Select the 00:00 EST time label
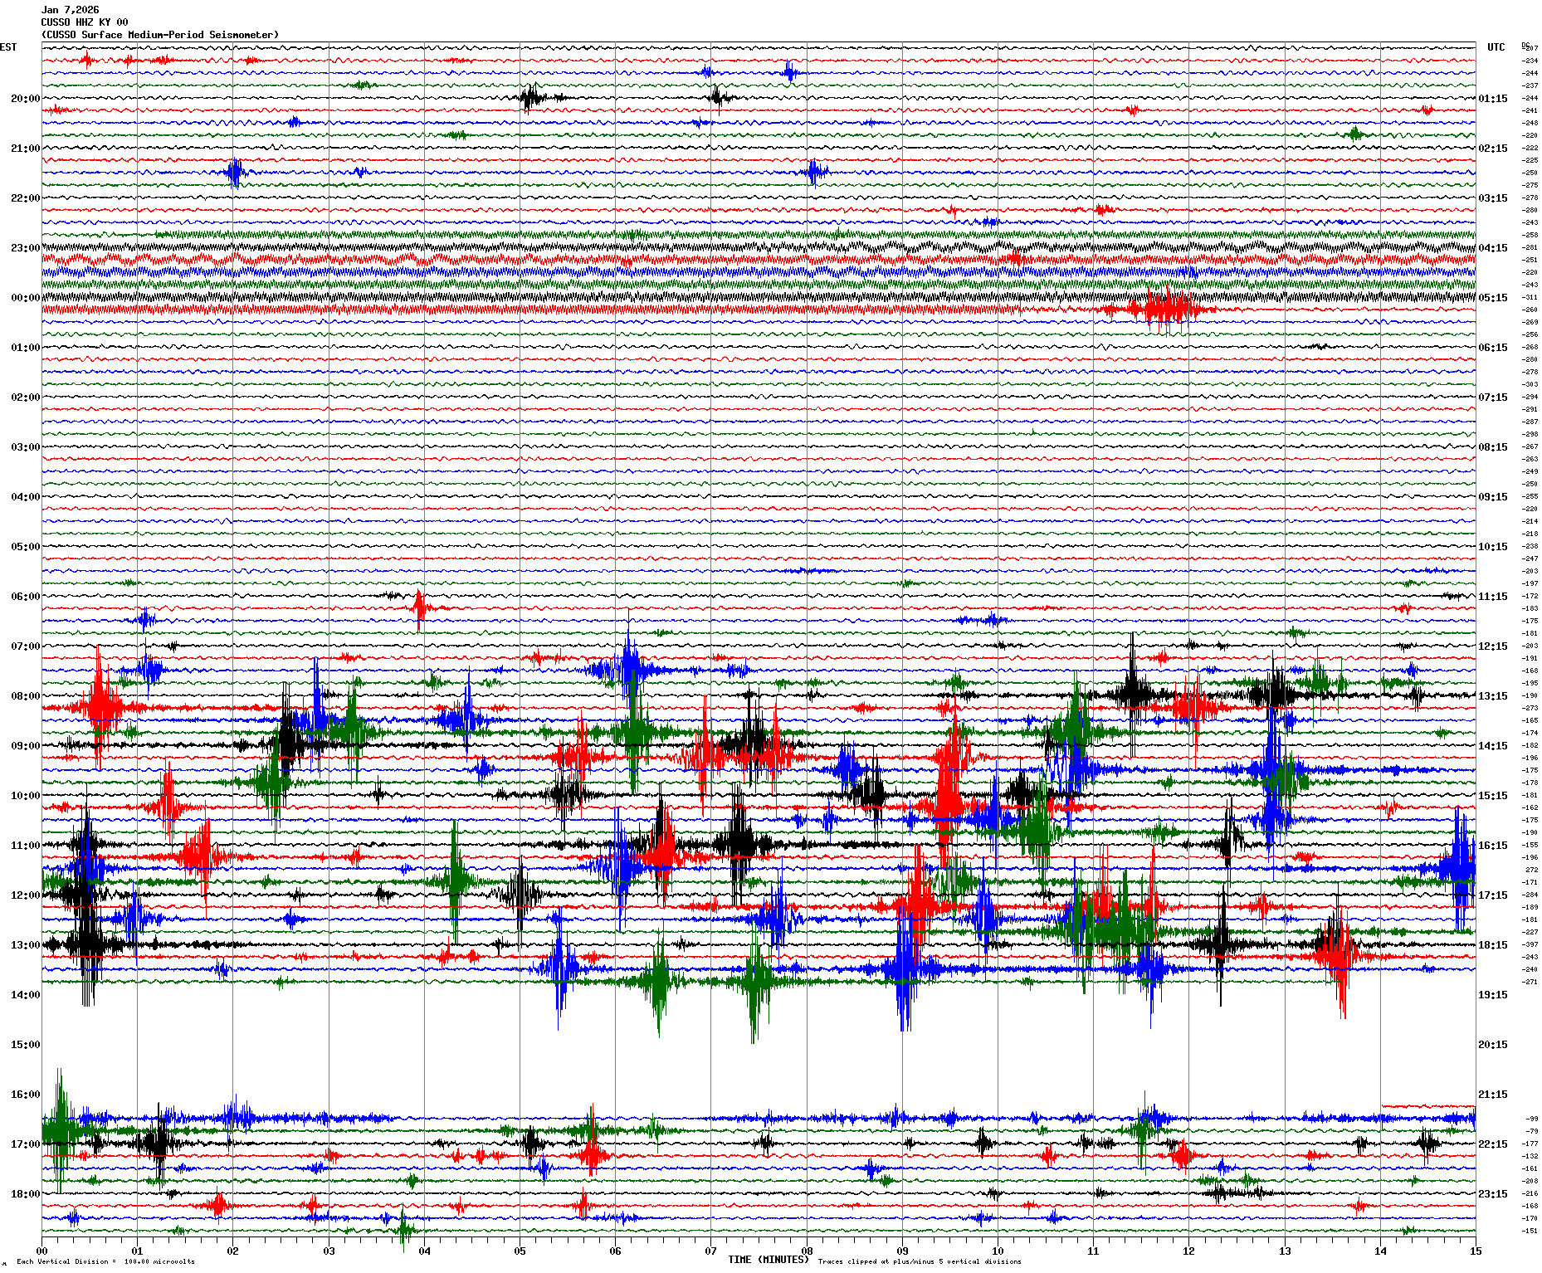The width and height of the screenshot is (1542, 1273). (25, 298)
